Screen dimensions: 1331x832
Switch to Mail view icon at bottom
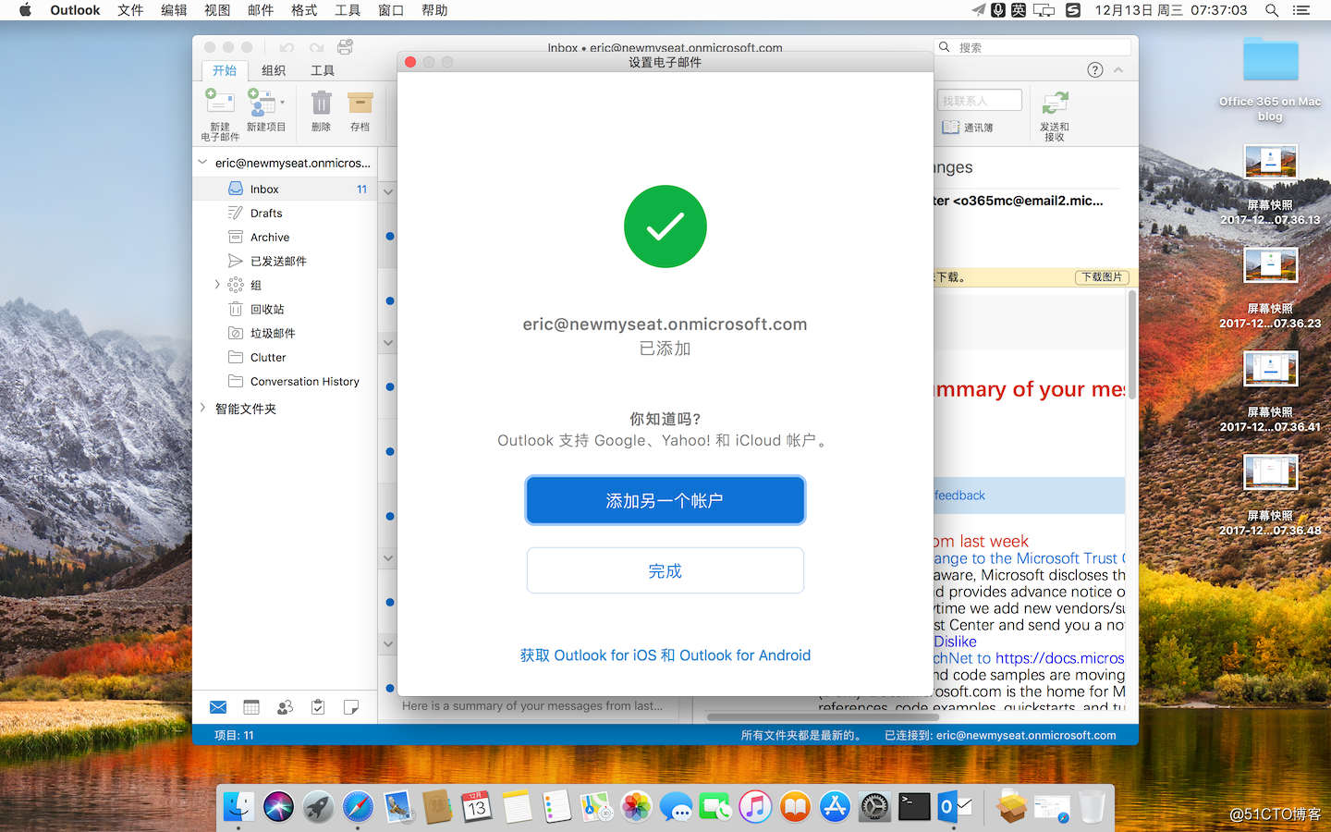pyautogui.click(x=218, y=707)
